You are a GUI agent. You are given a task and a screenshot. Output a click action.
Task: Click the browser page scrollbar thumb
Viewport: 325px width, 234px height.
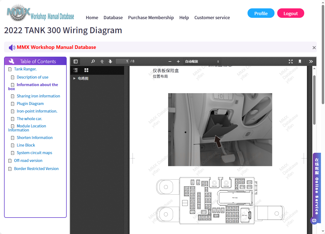[x=323, y=54]
